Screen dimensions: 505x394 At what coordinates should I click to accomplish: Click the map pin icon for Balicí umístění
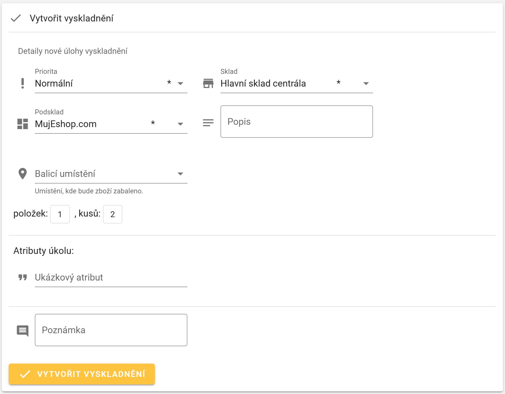[x=23, y=174]
